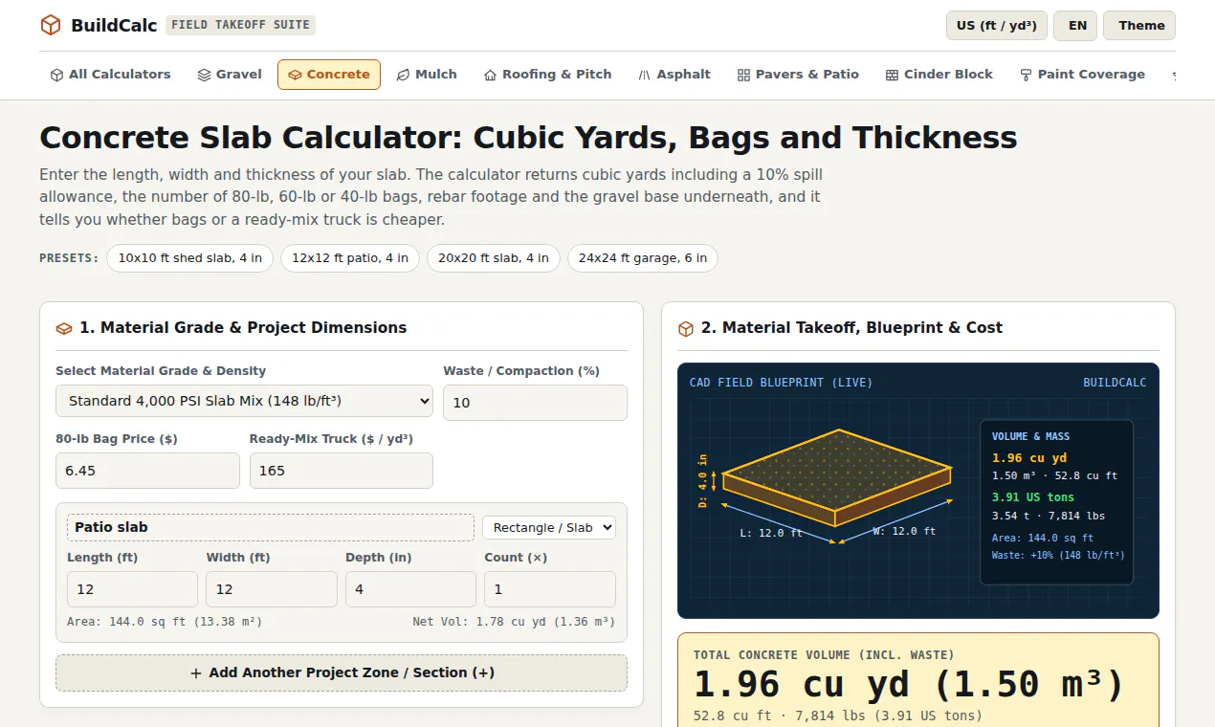Click the Waste / Compaction percent field

535,403
